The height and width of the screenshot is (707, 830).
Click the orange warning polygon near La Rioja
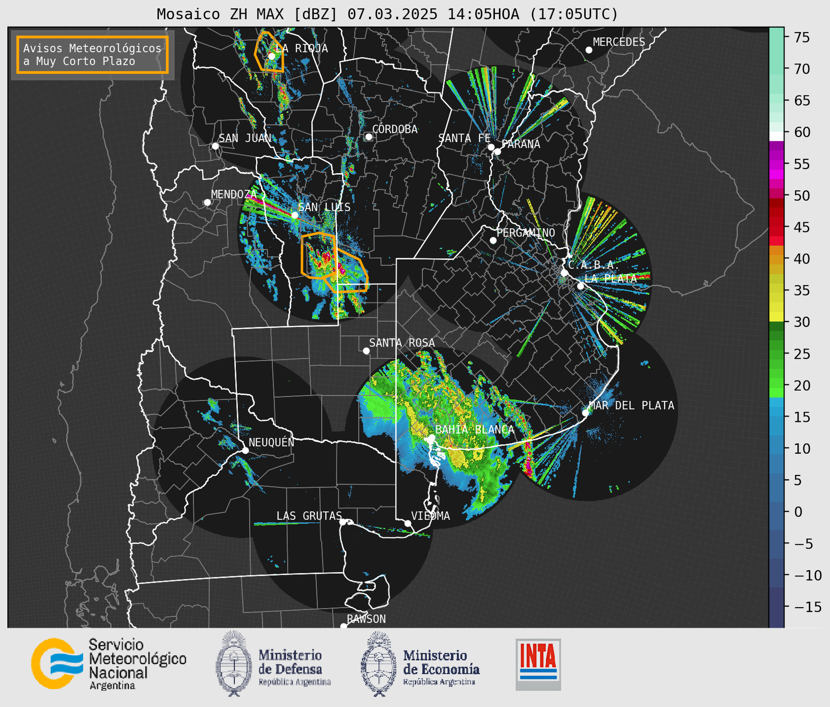269,52
